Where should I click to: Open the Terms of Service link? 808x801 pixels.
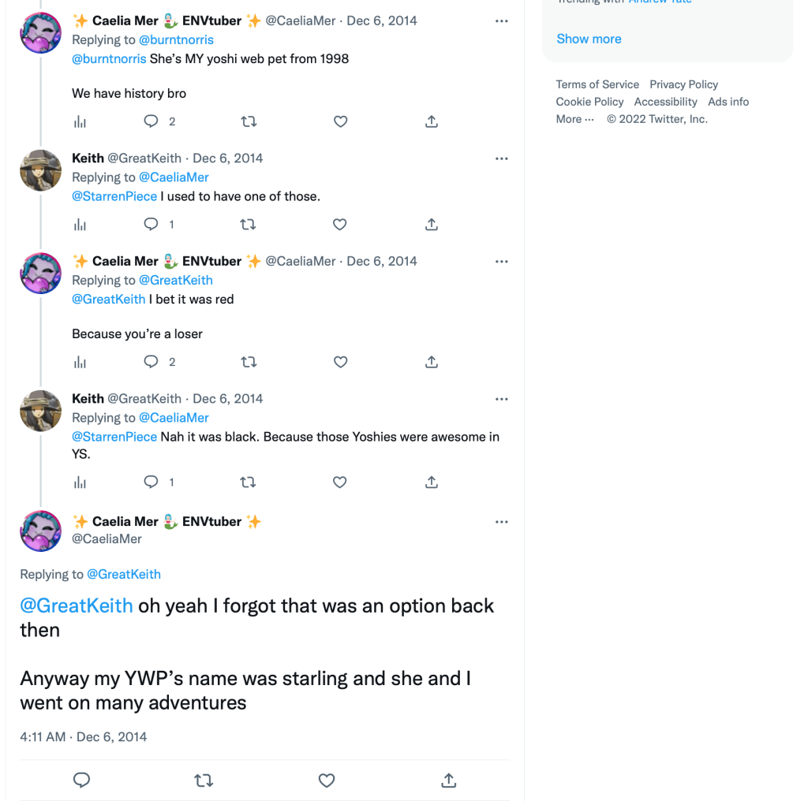click(597, 84)
